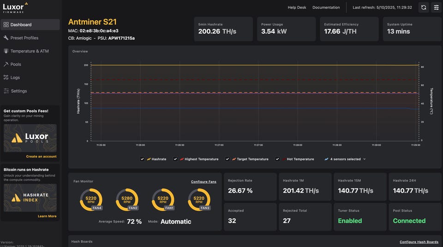Viewport: 443px width, 247px height.
Task: Click the Target Temperature legend icon
Action: [x=234, y=159]
